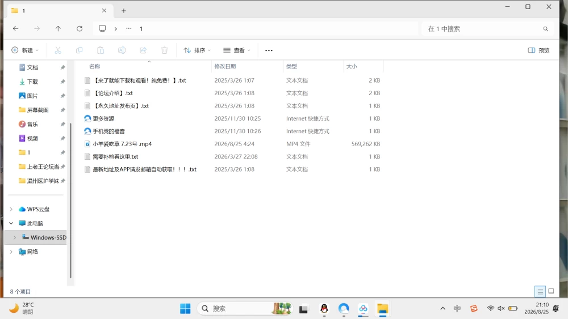Click the This PC monitor icon in address bar
The image size is (568, 319).
coord(102,28)
